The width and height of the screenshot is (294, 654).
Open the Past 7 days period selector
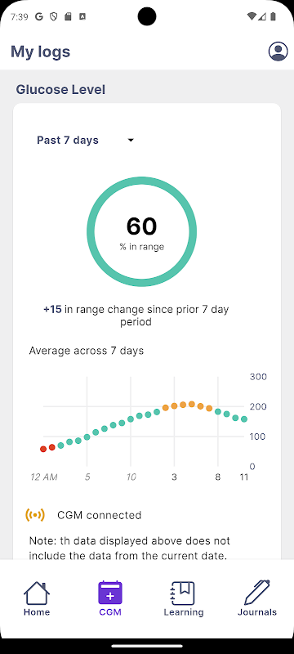pyautogui.click(x=86, y=140)
